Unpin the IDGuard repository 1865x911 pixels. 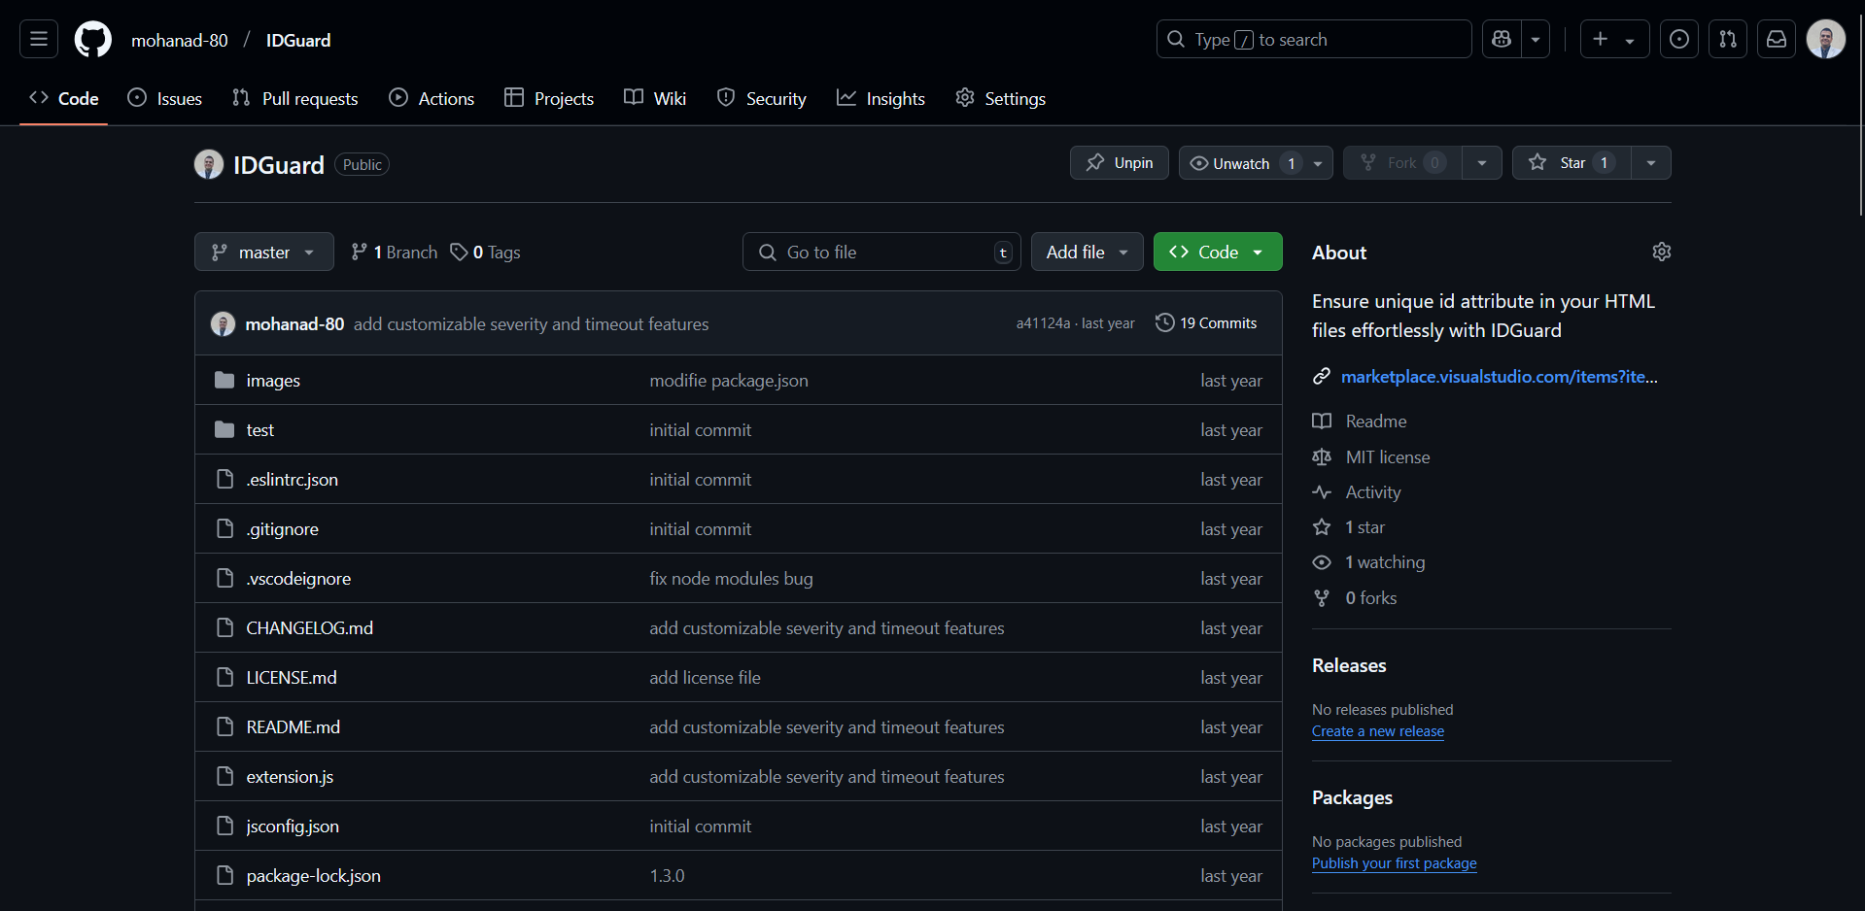click(1119, 162)
